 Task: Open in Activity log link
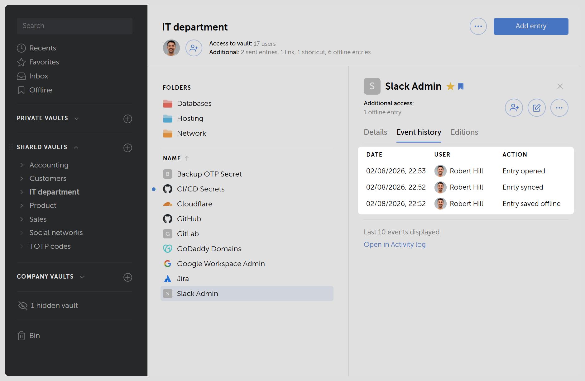click(x=395, y=245)
